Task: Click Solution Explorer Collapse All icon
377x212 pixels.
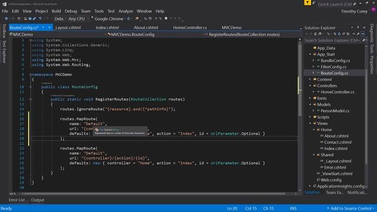Action: 343,34
